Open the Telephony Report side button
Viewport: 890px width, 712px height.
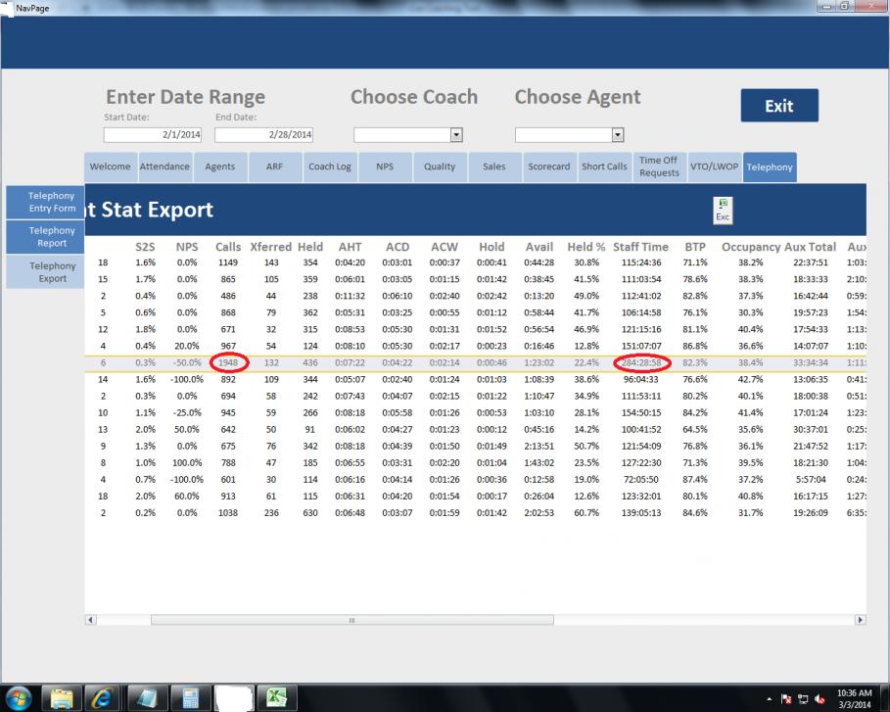click(x=53, y=237)
